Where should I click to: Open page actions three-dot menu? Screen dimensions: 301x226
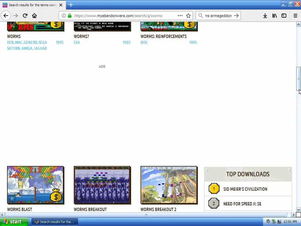coord(180,16)
